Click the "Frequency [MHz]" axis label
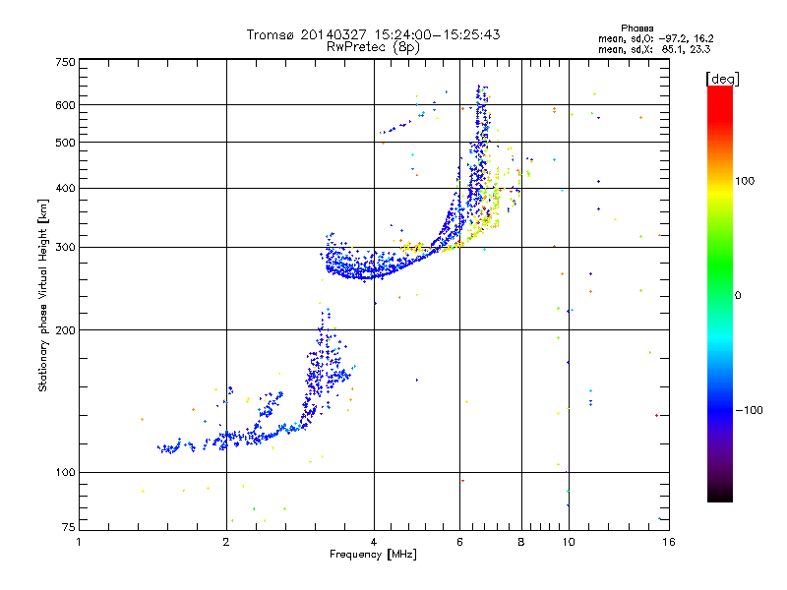This screenshot has width=787, height=590. (373, 555)
